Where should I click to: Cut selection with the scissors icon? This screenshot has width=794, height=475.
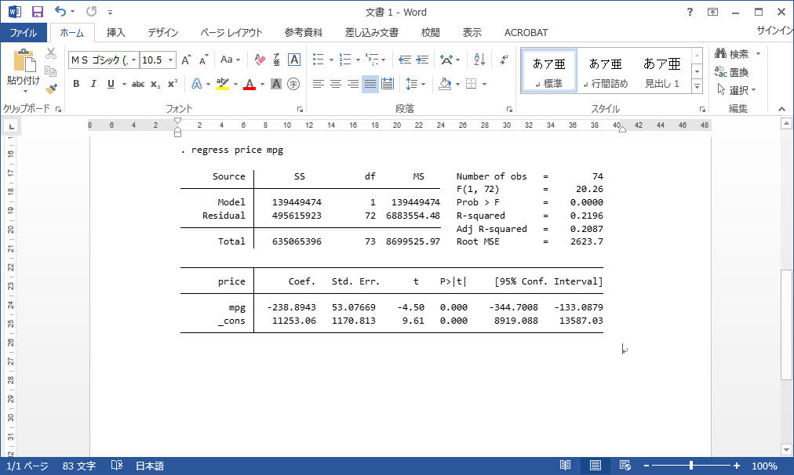point(51,53)
